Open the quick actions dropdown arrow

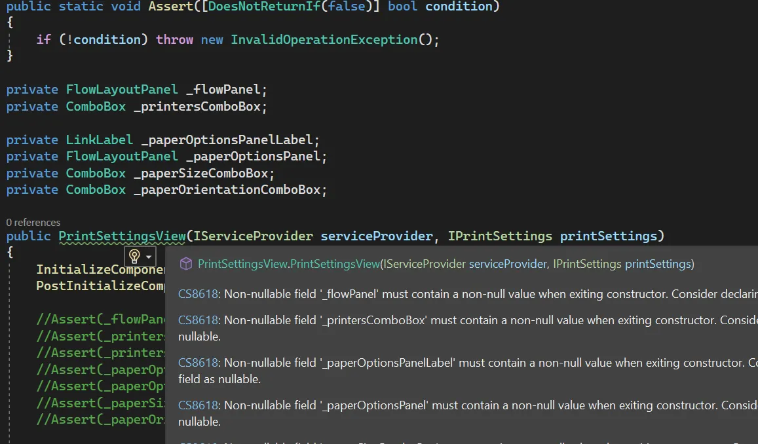coord(149,257)
